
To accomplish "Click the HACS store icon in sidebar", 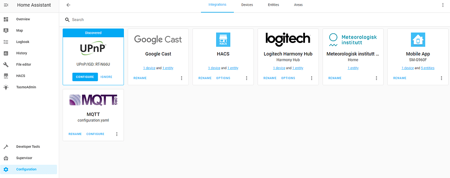I will pyautogui.click(x=6, y=76).
